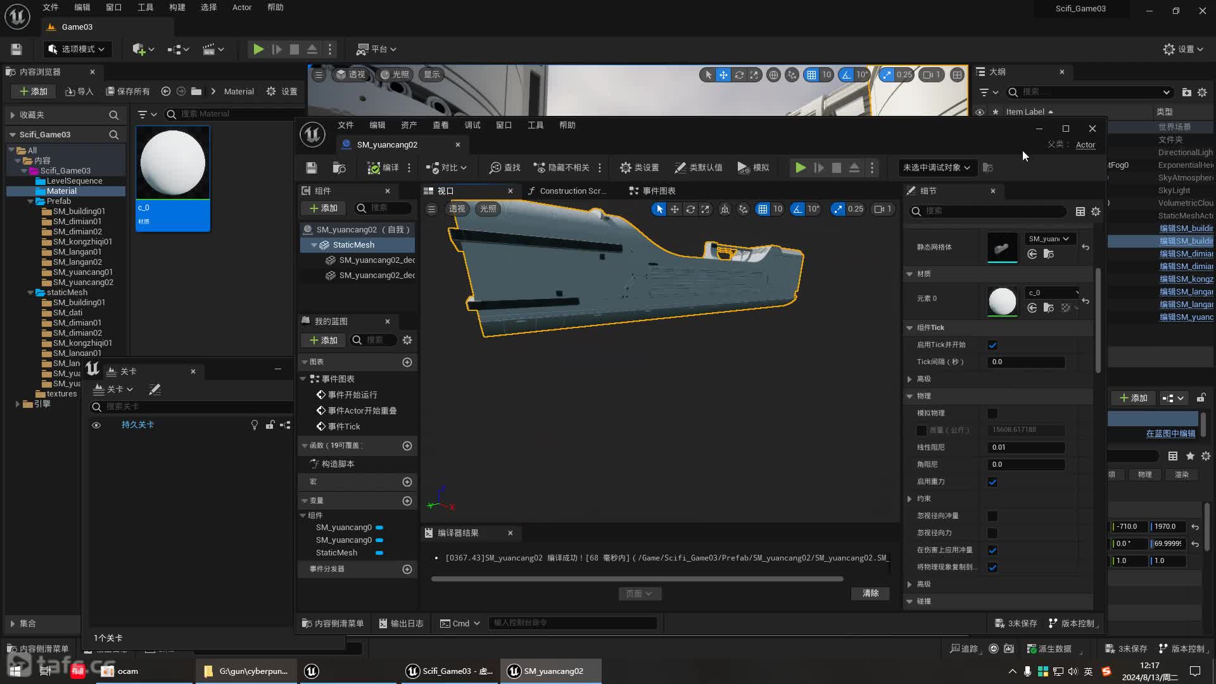This screenshot has width=1216, height=684.
Task: Expand the Constraints (约束) section
Action: (909, 498)
